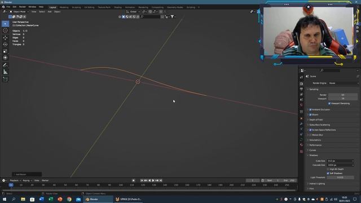The height and width of the screenshot is (203, 361).
Task: Open the Scene properties tab
Action: click(x=301, y=100)
